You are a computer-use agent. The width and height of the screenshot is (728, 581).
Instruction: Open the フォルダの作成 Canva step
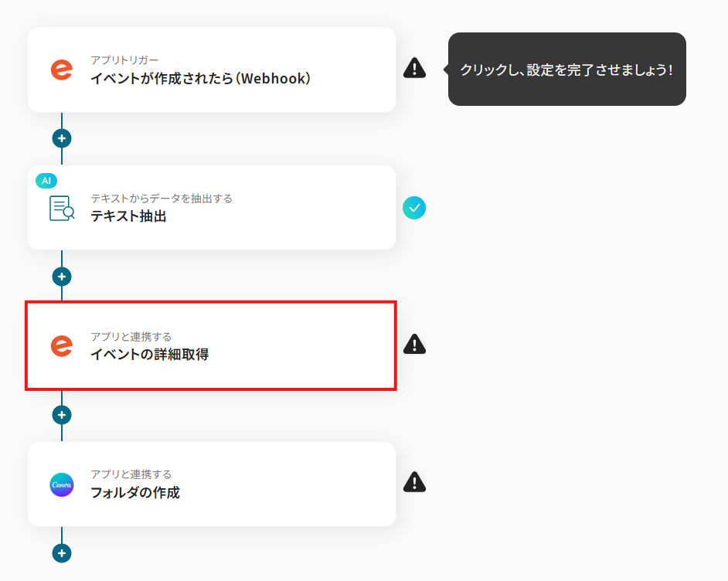tap(212, 484)
